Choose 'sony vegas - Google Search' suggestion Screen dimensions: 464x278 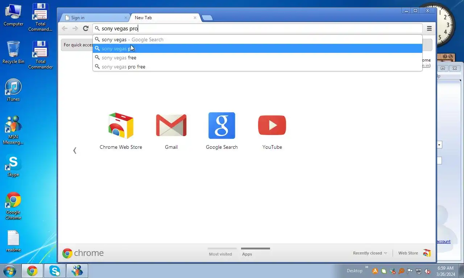(257, 39)
